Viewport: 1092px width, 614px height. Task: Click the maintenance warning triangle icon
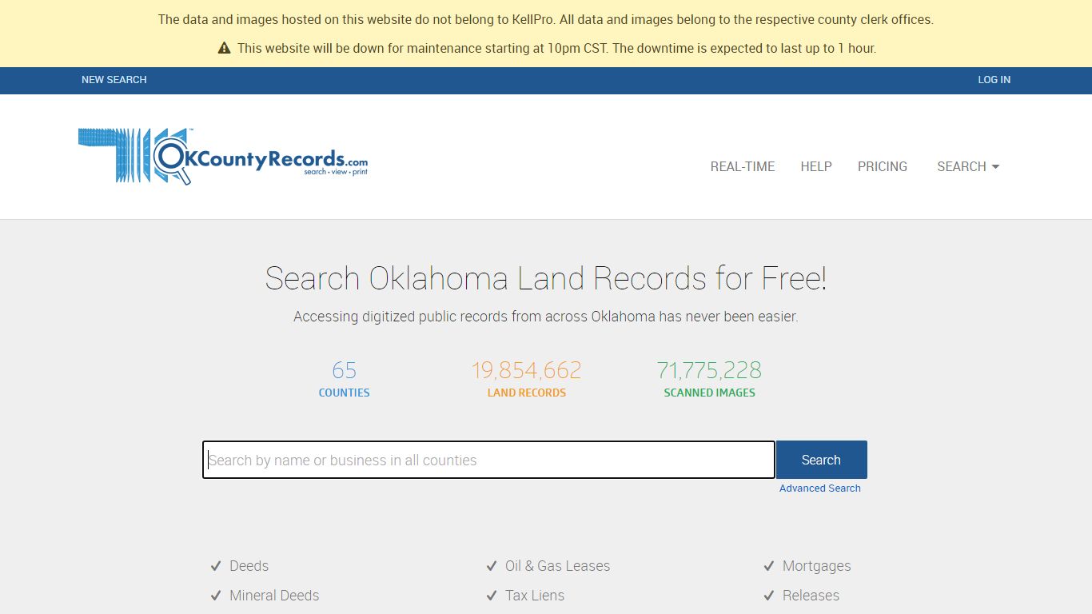(x=224, y=48)
